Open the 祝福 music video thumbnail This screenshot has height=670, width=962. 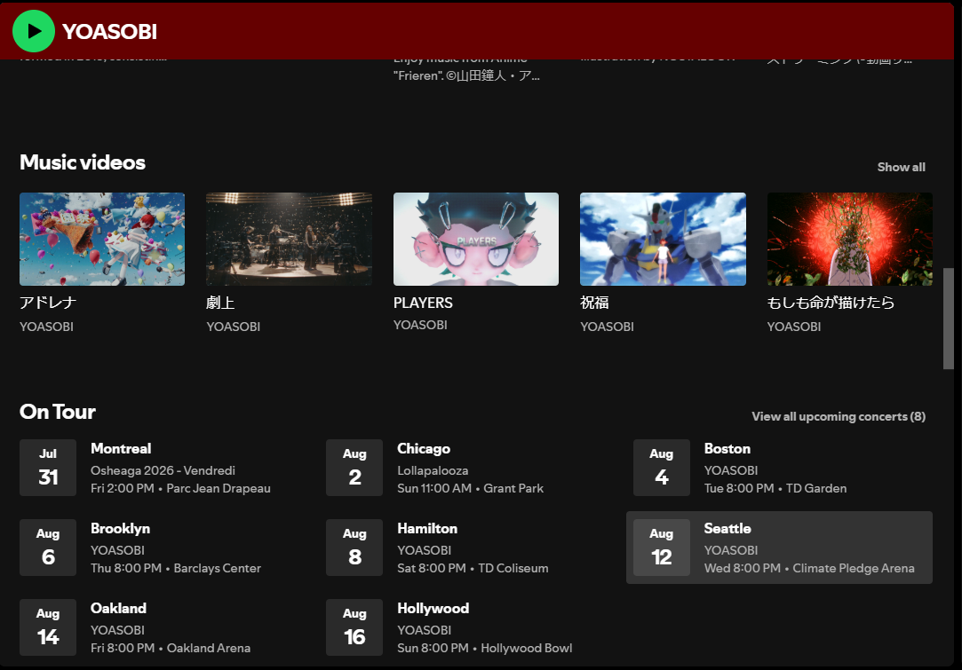click(664, 239)
